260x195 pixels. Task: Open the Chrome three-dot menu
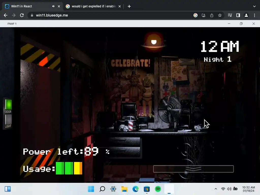pos(254,15)
